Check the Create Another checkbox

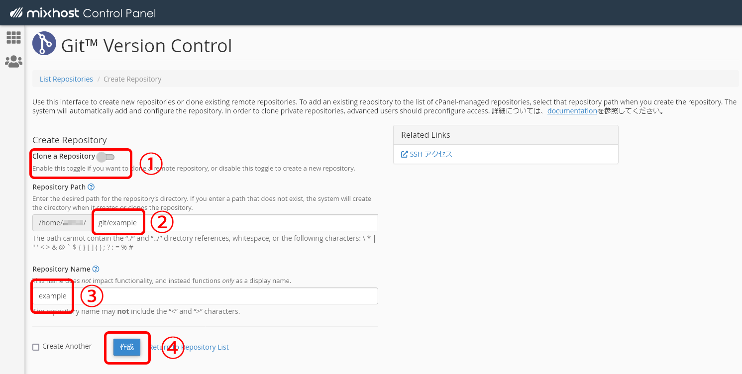36,347
